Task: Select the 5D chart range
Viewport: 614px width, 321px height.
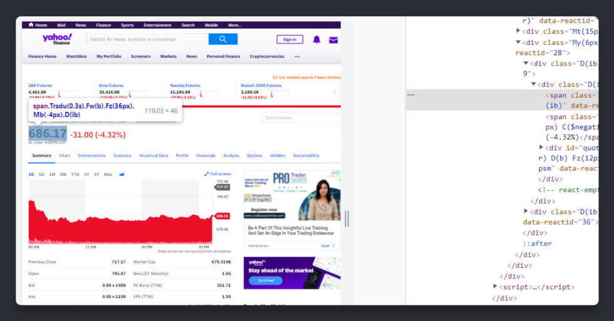Action: tap(41, 175)
